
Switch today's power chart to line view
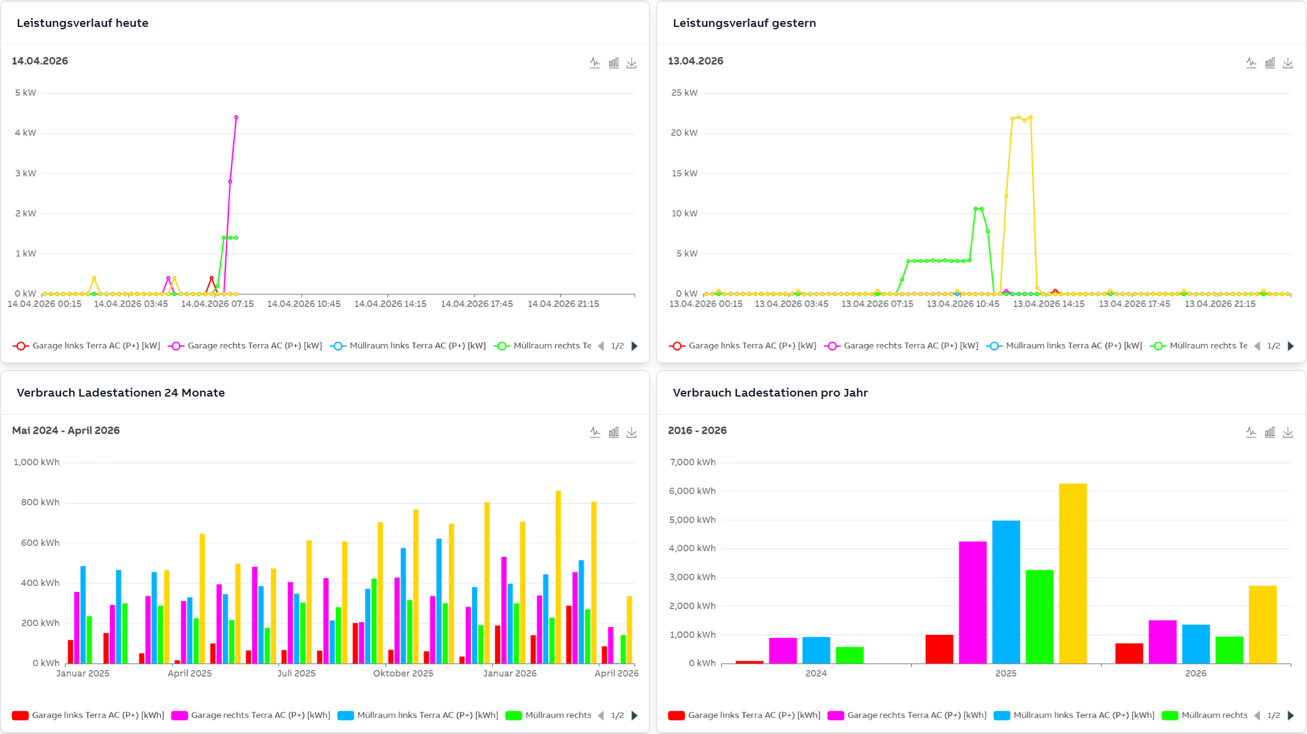(x=595, y=63)
